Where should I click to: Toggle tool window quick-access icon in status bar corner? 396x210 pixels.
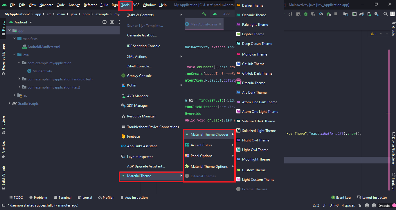tap(3, 205)
